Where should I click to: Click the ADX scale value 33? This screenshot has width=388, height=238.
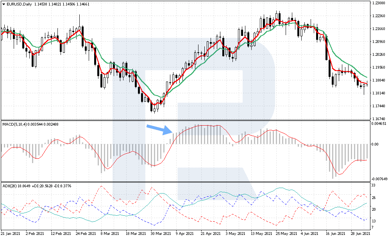click(x=373, y=185)
